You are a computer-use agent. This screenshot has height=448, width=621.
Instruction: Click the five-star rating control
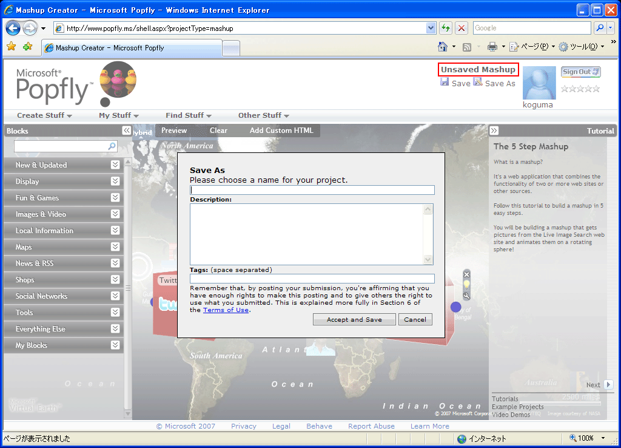[x=580, y=89]
